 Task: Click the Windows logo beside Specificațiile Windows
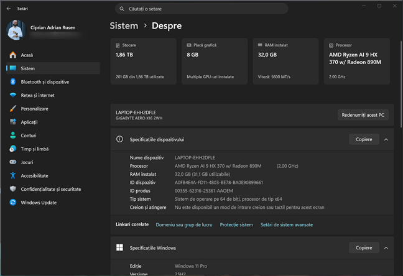point(119,247)
